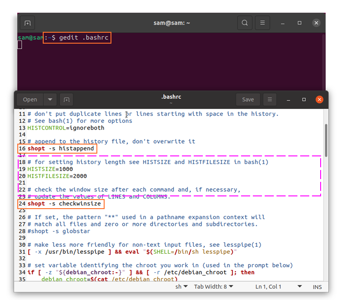Open the terminal search icon
Viewport: 337px width, 300px height.
click(245, 23)
